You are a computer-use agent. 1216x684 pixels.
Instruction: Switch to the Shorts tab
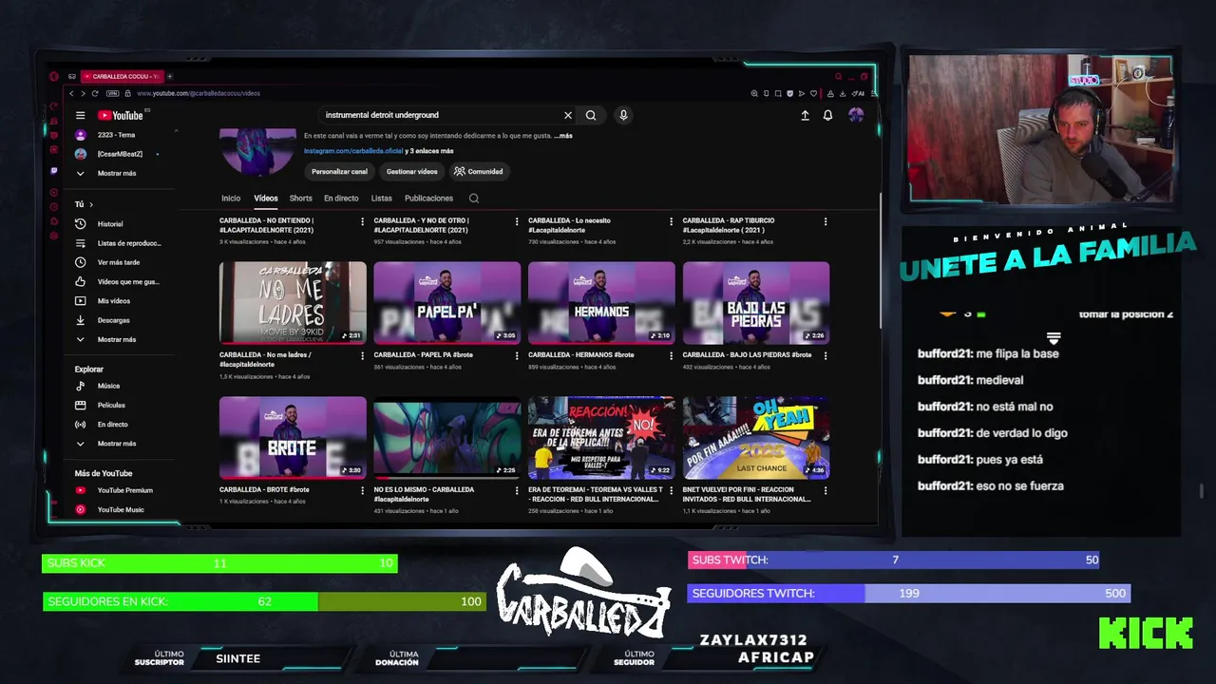[x=301, y=199]
